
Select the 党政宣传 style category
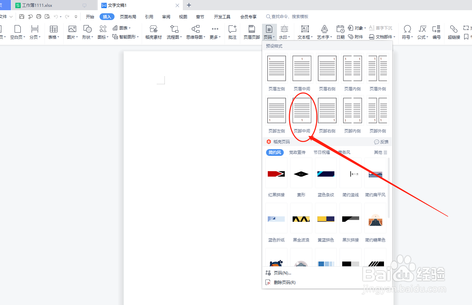pyautogui.click(x=297, y=152)
